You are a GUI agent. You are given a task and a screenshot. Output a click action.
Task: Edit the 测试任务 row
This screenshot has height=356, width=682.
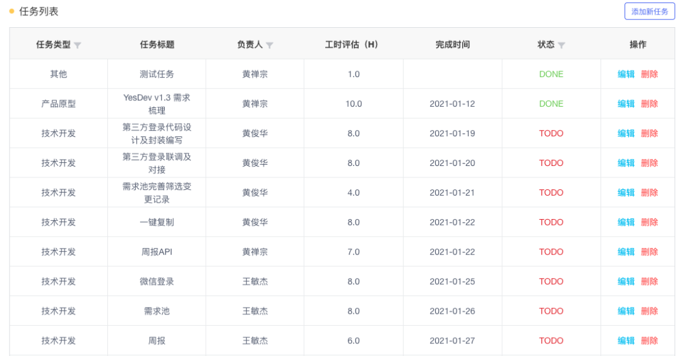(x=626, y=74)
